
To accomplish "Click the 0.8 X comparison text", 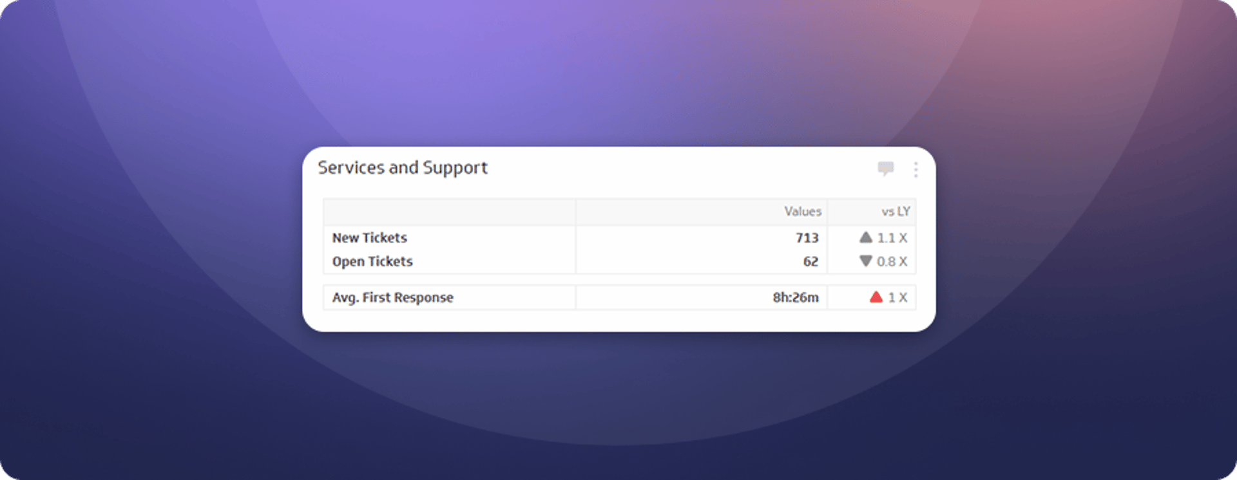I will click(x=892, y=262).
